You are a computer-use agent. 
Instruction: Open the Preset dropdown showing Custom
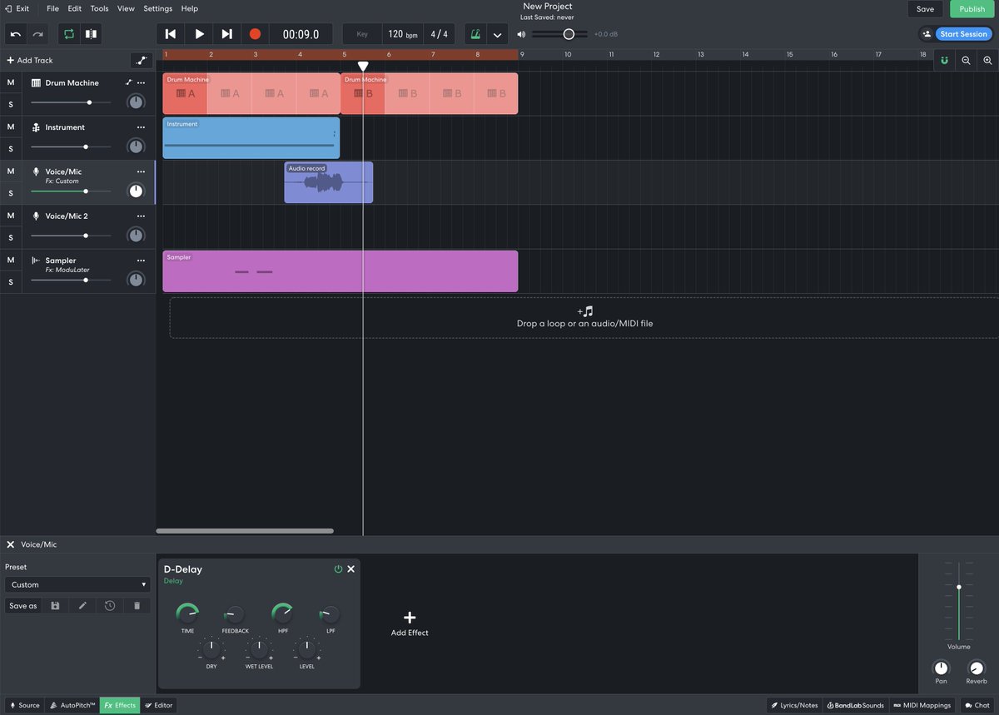click(77, 584)
